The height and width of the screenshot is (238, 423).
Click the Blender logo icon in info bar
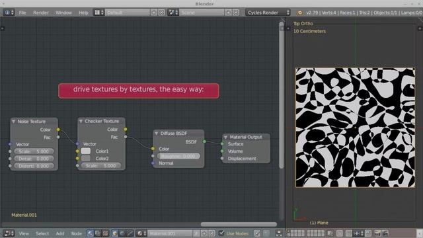point(299,13)
